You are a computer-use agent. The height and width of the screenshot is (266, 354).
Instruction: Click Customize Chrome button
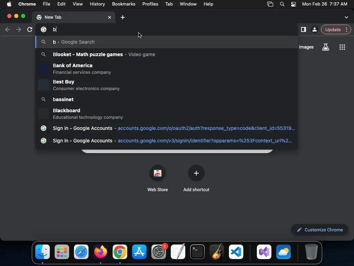click(x=320, y=230)
